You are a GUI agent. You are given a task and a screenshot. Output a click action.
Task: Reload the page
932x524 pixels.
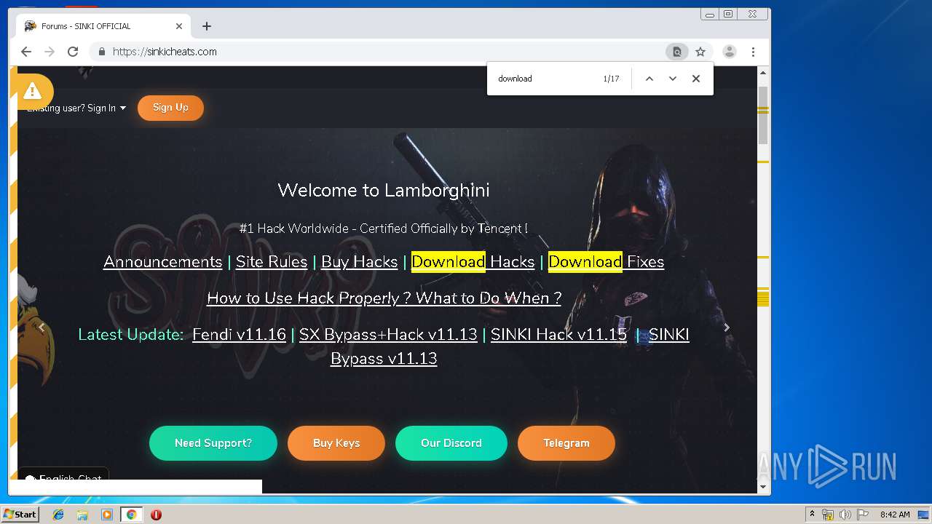tap(73, 52)
